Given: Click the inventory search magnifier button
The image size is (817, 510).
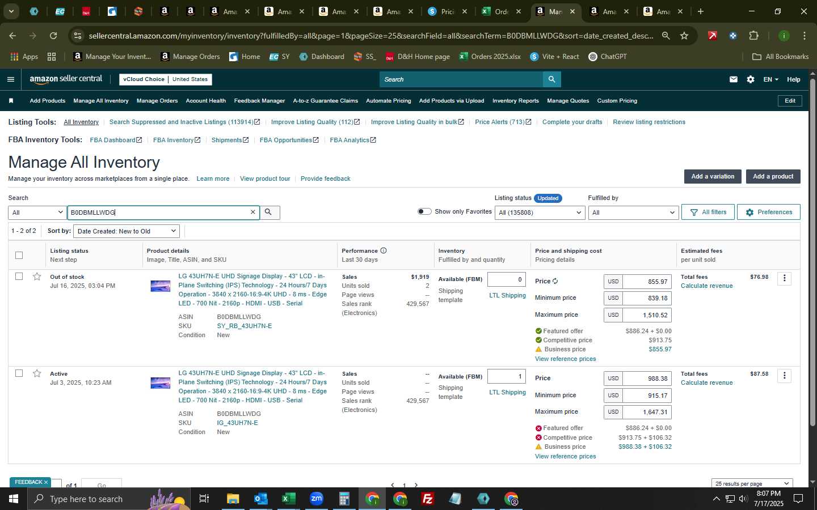Looking at the screenshot, I should tap(268, 212).
